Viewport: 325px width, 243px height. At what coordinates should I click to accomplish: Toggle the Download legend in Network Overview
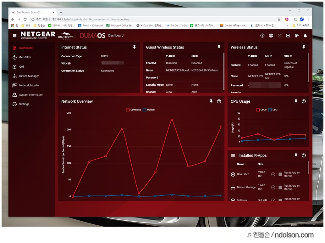click(134, 110)
